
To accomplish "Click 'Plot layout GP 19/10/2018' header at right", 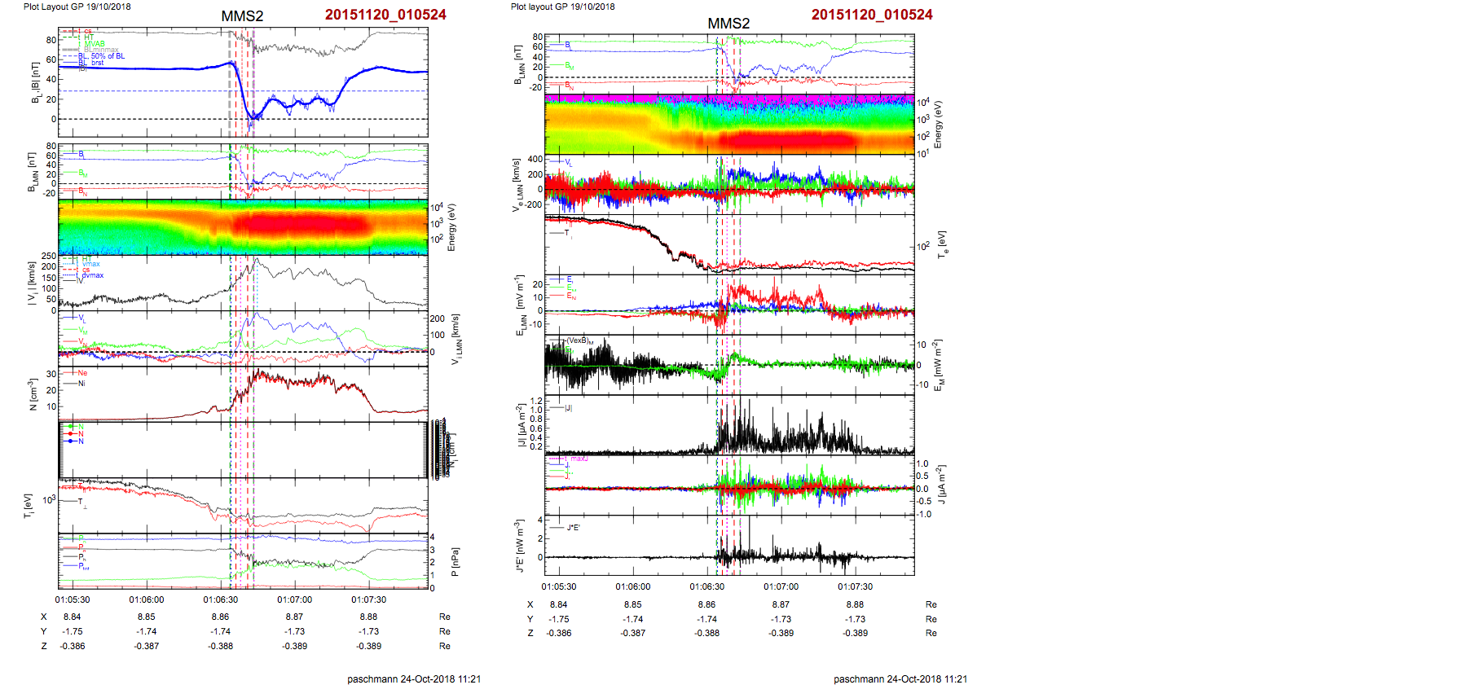I will (562, 7).
